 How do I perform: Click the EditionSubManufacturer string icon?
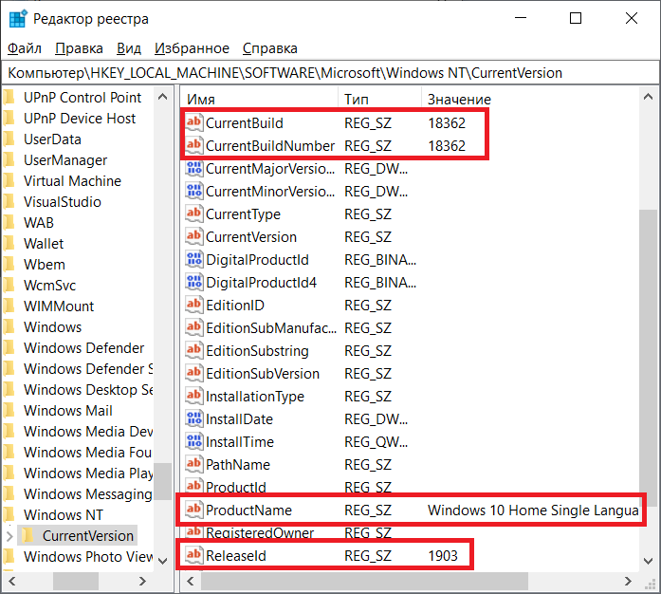pos(193,327)
